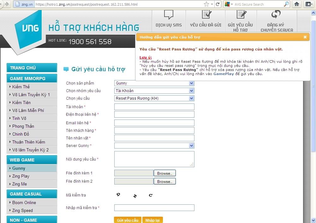Go to TRANG CHỦ in sidebar
Viewport: 316px width, 223px height.
[x=32, y=68]
